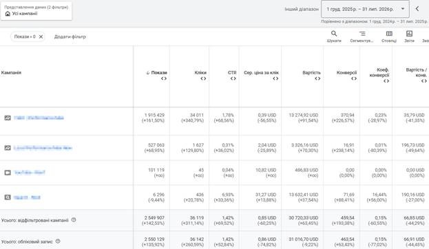Image resolution: width=429 pixels, height=249 pixels.
Task: Click the Кліки column header
Action: [200, 72]
